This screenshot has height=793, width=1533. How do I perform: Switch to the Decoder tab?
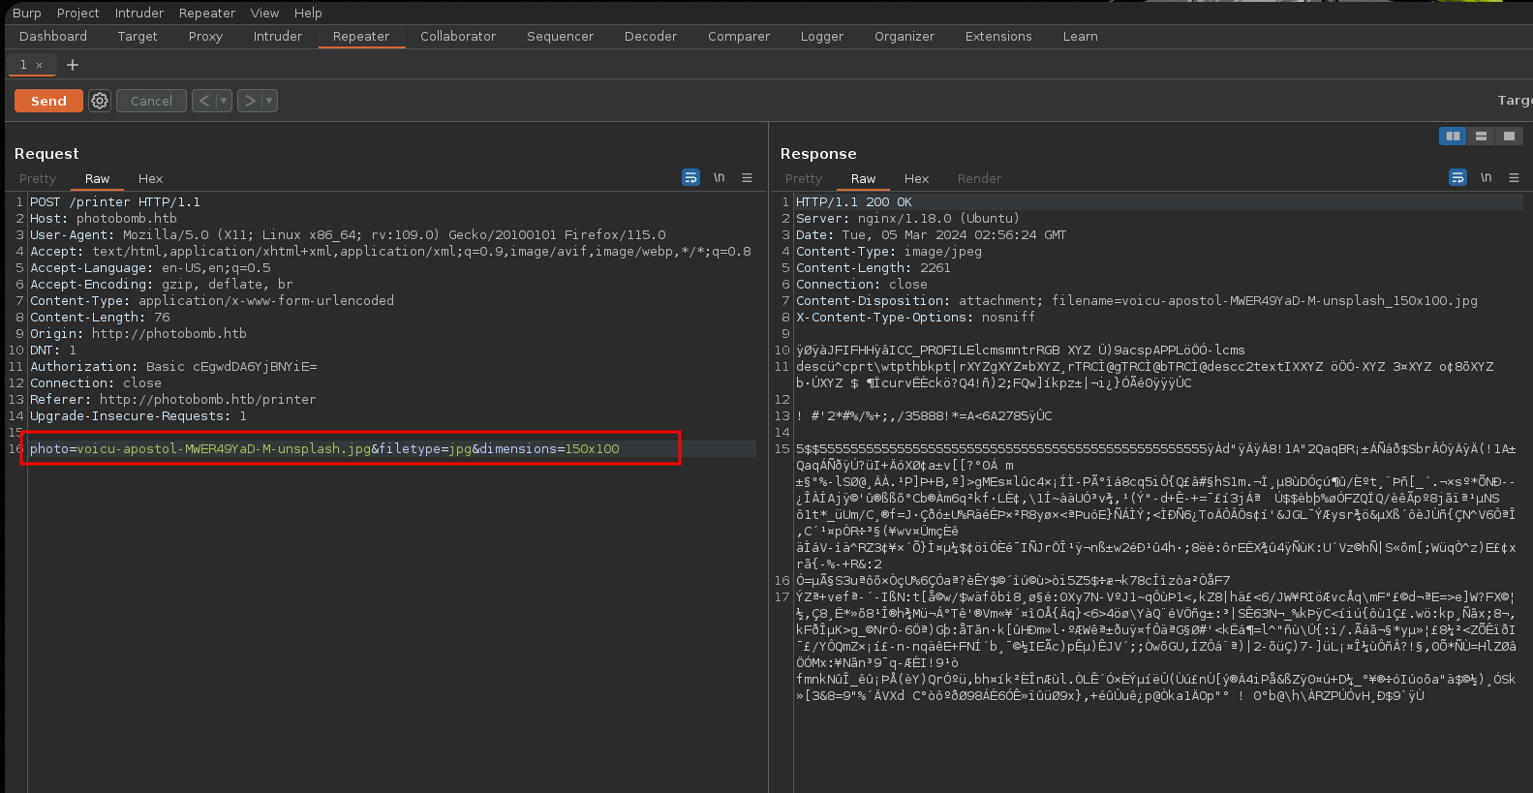coord(650,36)
